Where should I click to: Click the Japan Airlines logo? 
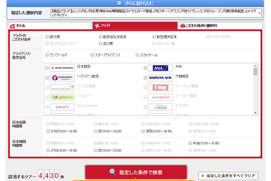[x=62, y=68]
